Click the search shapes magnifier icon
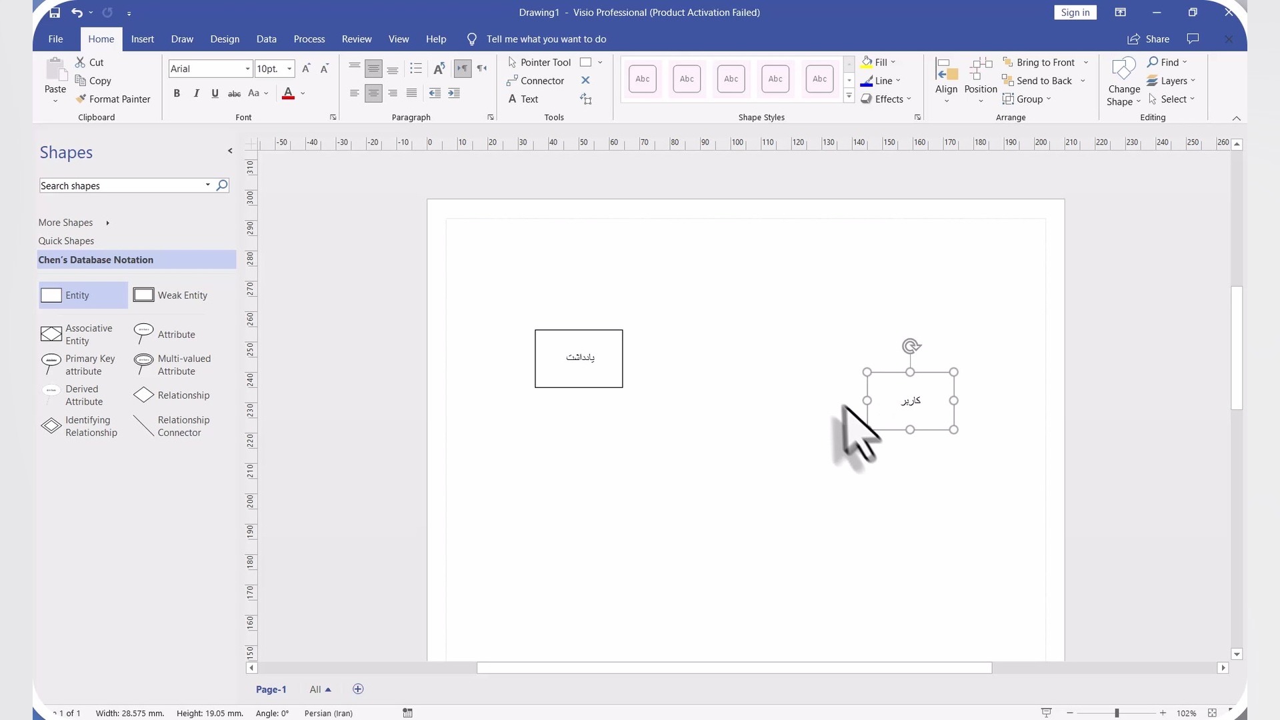This screenshot has width=1280, height=720. 222,185
